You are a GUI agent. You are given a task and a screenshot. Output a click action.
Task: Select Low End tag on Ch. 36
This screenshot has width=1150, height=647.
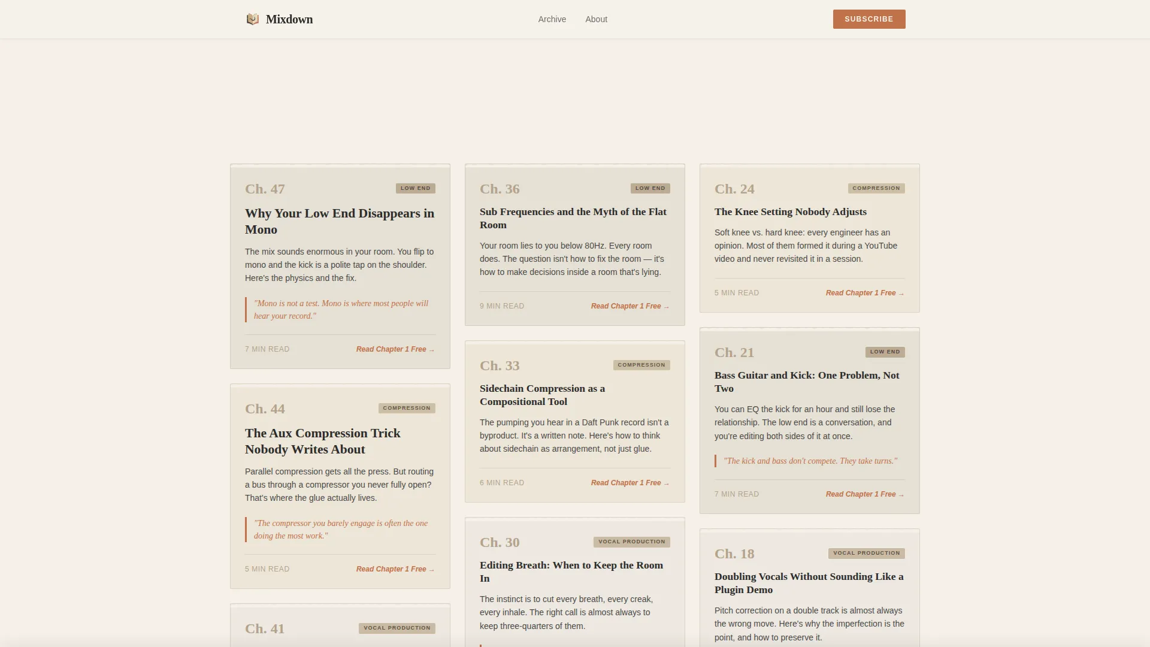(x=650, y=188)
